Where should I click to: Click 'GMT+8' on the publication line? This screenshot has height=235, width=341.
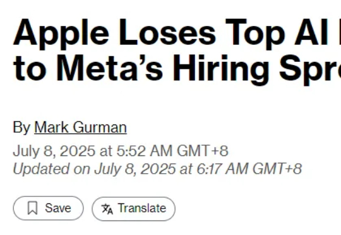coord(203,150)
